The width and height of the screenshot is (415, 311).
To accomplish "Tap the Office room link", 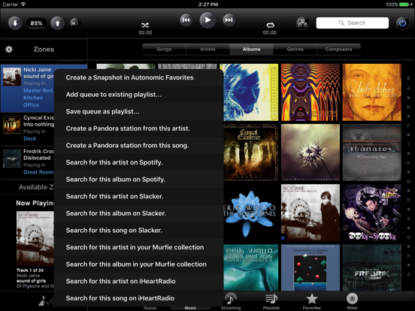I will coord(31,105).
